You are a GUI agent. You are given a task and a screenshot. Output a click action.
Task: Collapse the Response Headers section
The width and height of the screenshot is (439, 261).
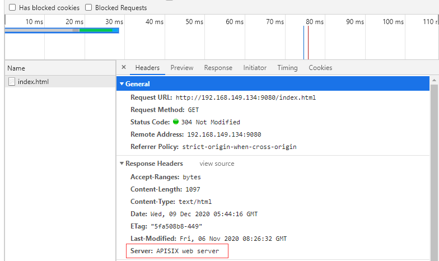[x=122, y=164]
